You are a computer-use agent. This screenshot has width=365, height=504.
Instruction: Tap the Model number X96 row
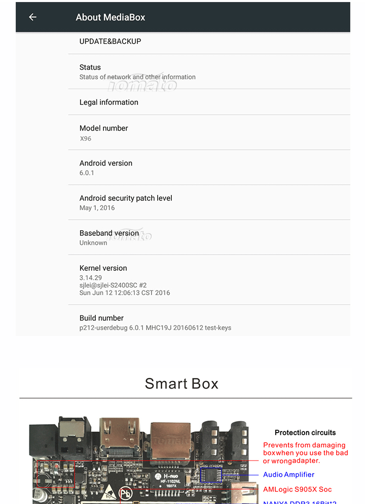[x=209, y=133]
